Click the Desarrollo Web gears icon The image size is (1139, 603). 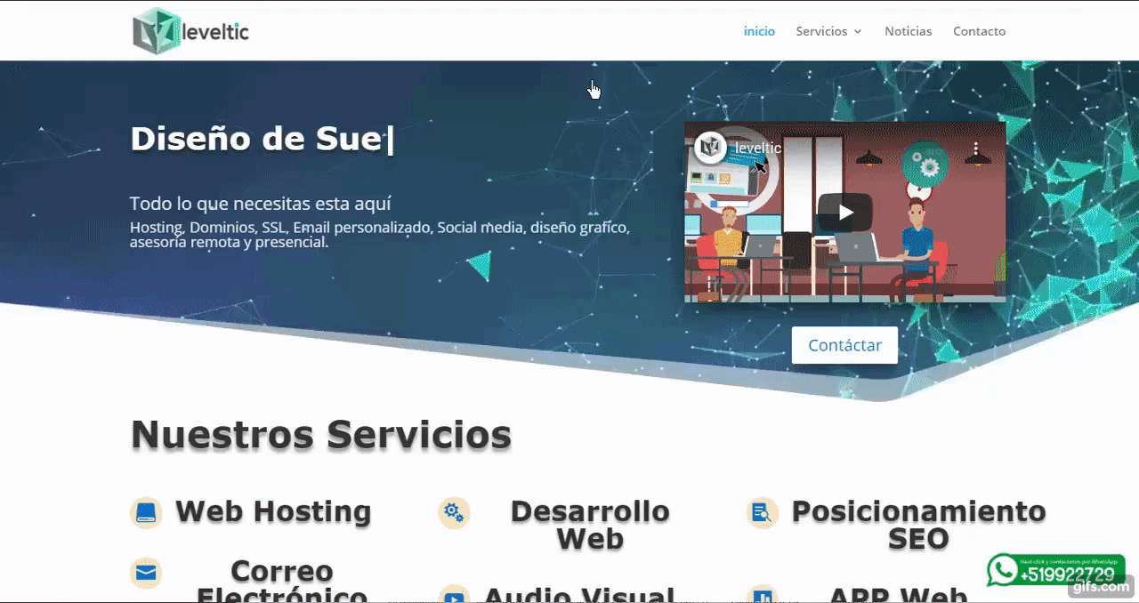tap(454, 512)
